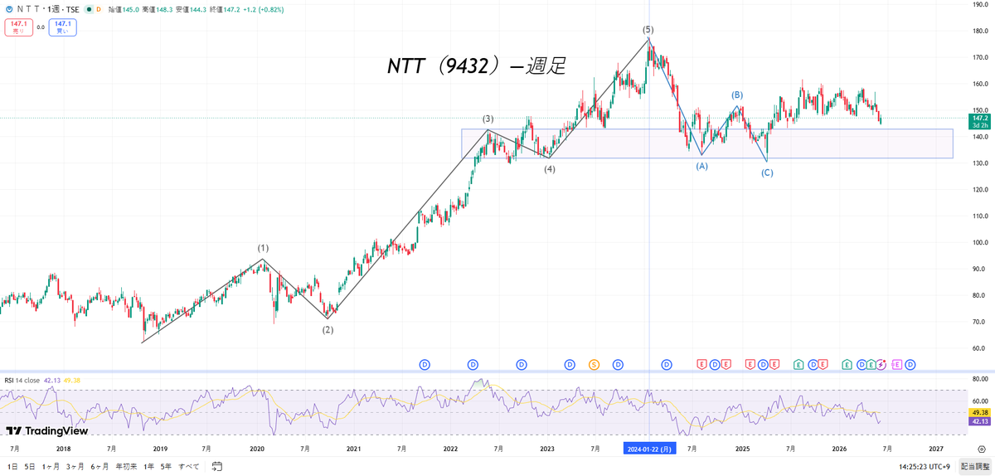995x476 pixels.
Task: Toggle the 配当調整 dividend adjustment button
Action: click(x=976, y=466)
